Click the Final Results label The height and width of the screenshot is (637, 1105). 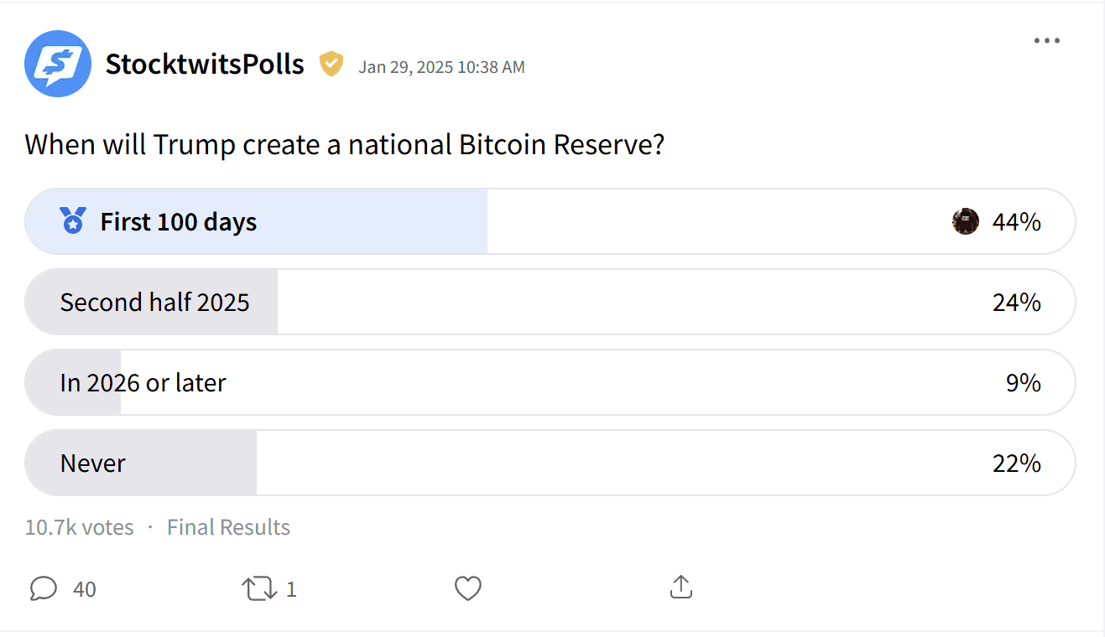tap(228, 527)
